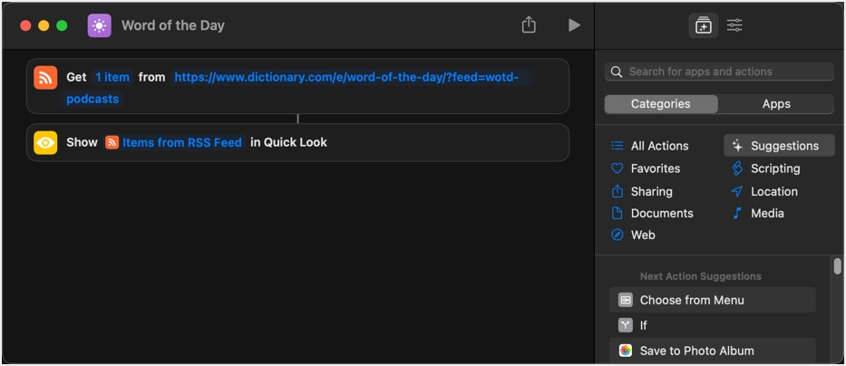Click the Share shortcut icon
The image size is (846, 366).
click(x=529, y=25)
